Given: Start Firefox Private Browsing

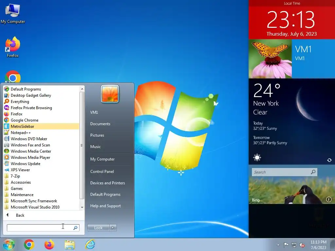Looking at the screenshot, I should (41, 108).
